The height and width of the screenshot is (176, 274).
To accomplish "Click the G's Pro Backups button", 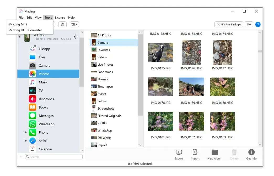I will [228, 24].
